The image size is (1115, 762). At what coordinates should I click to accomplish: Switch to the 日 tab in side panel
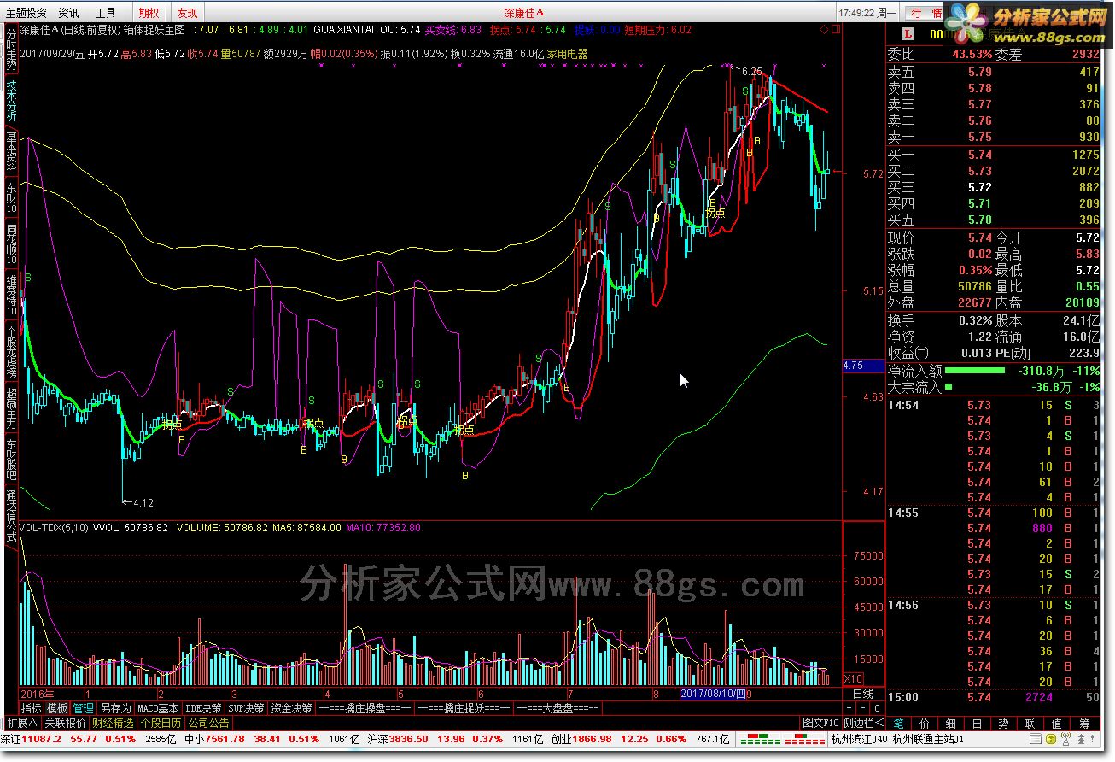tap(978, 723)
